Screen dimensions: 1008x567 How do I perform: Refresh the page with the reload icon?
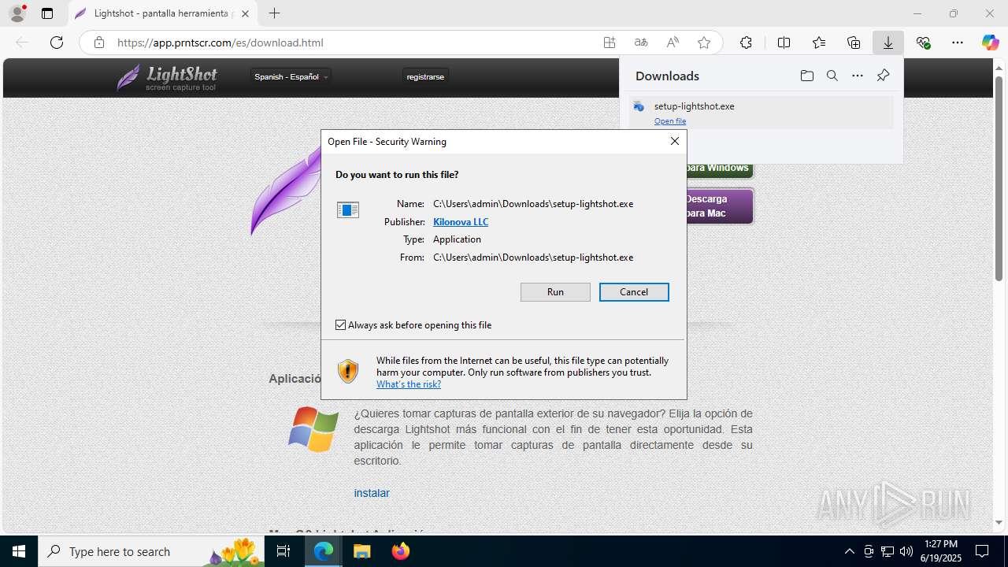57,43
